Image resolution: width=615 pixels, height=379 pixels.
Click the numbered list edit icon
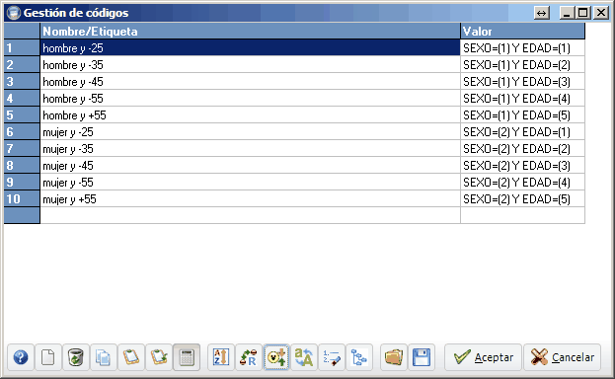point(332,357)
